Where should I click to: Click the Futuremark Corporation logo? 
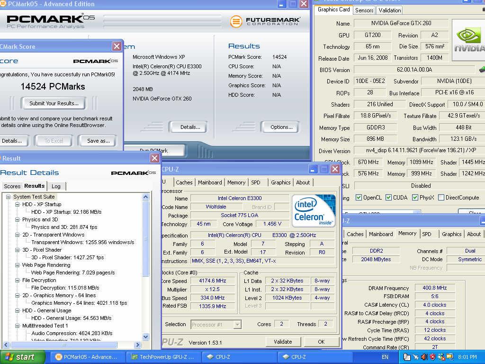[x=265, y=21]
